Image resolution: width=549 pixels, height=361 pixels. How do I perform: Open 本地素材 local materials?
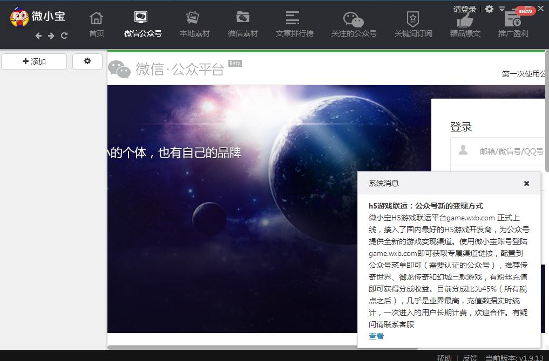194,24
